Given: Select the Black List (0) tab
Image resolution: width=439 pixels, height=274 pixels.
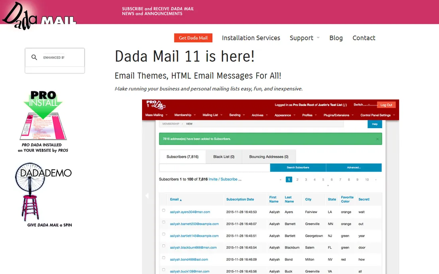Looking at the screenshot, I should [x=224, y=157].
